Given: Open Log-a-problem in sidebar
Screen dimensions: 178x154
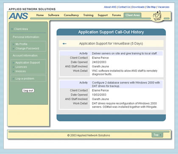Looking at the screenshot, I should [25, 78].
